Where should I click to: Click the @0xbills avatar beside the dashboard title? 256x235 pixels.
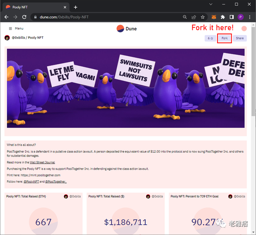point(7,38)
